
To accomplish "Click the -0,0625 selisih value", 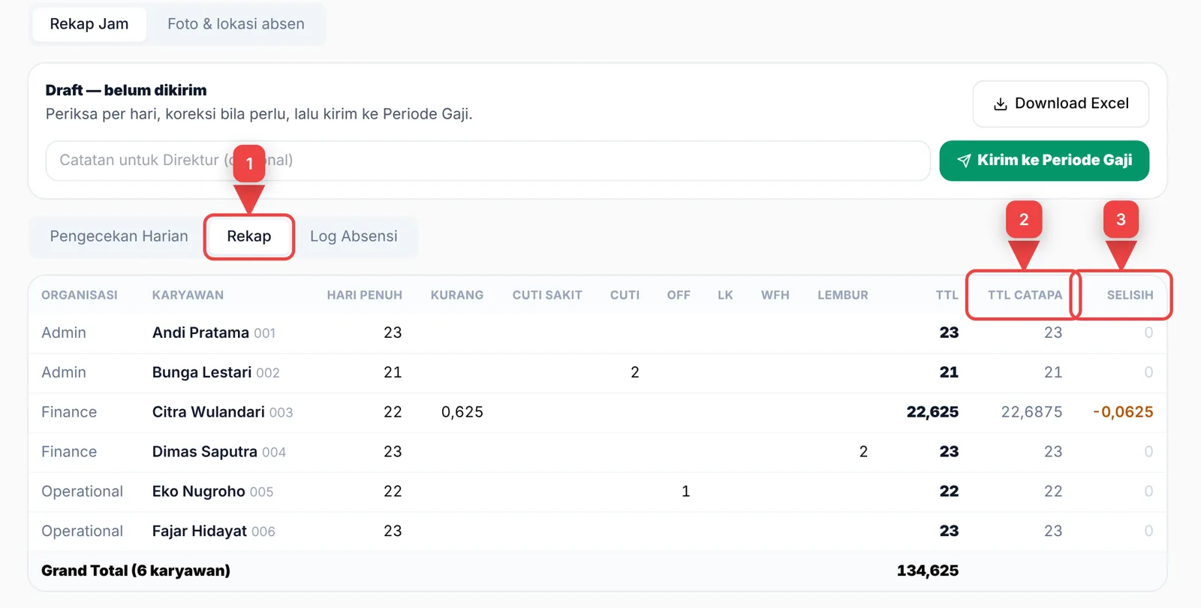I will pyautogui.click(x=1123, y=412).
